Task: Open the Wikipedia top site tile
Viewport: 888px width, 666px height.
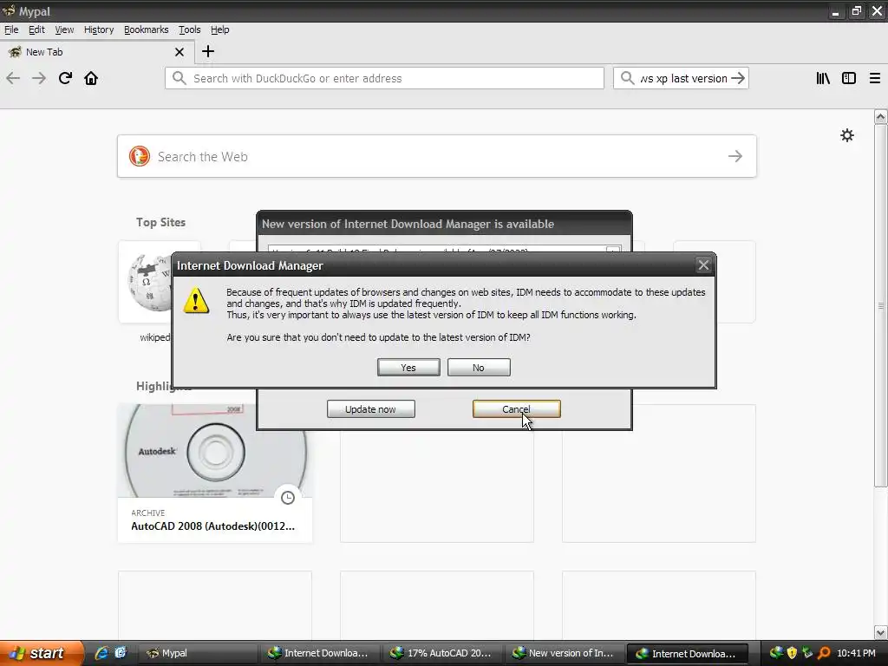Action: (x=146, y=282)
